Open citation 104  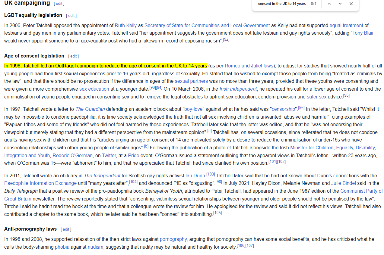point(133,182)
